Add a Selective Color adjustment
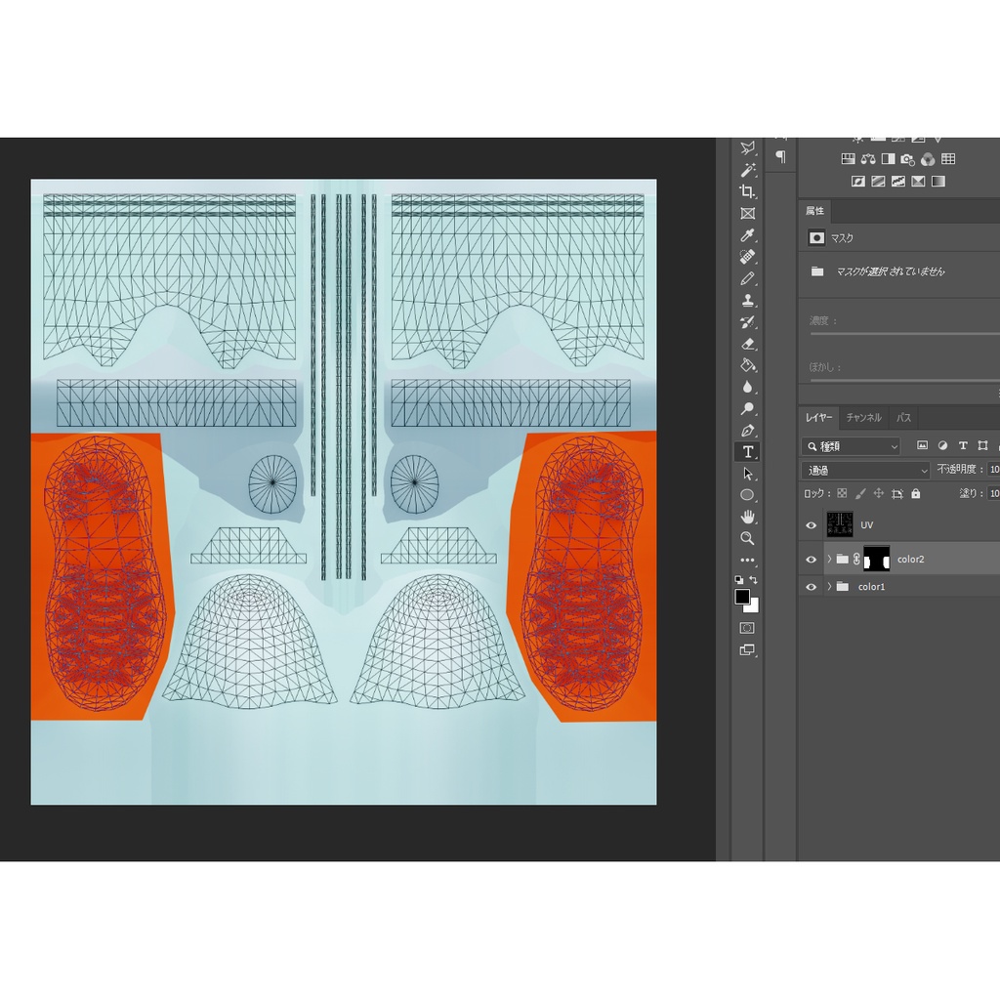The width and height of the screenshot is (1000, 1000). coord(918,181)
